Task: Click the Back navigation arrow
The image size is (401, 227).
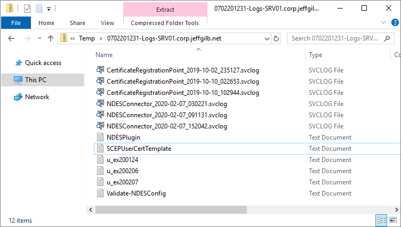Action: (11, 38)
